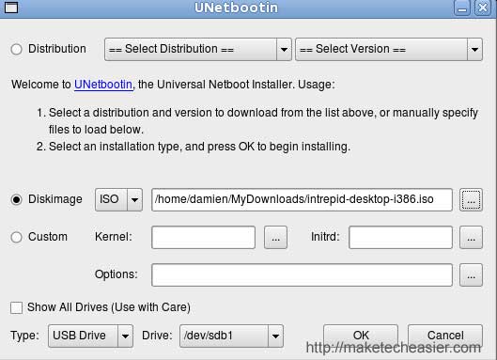The height and width of the screenshot is (360, 497).
Task: Confirm with the OK button
Action: (x=361, y=335)
